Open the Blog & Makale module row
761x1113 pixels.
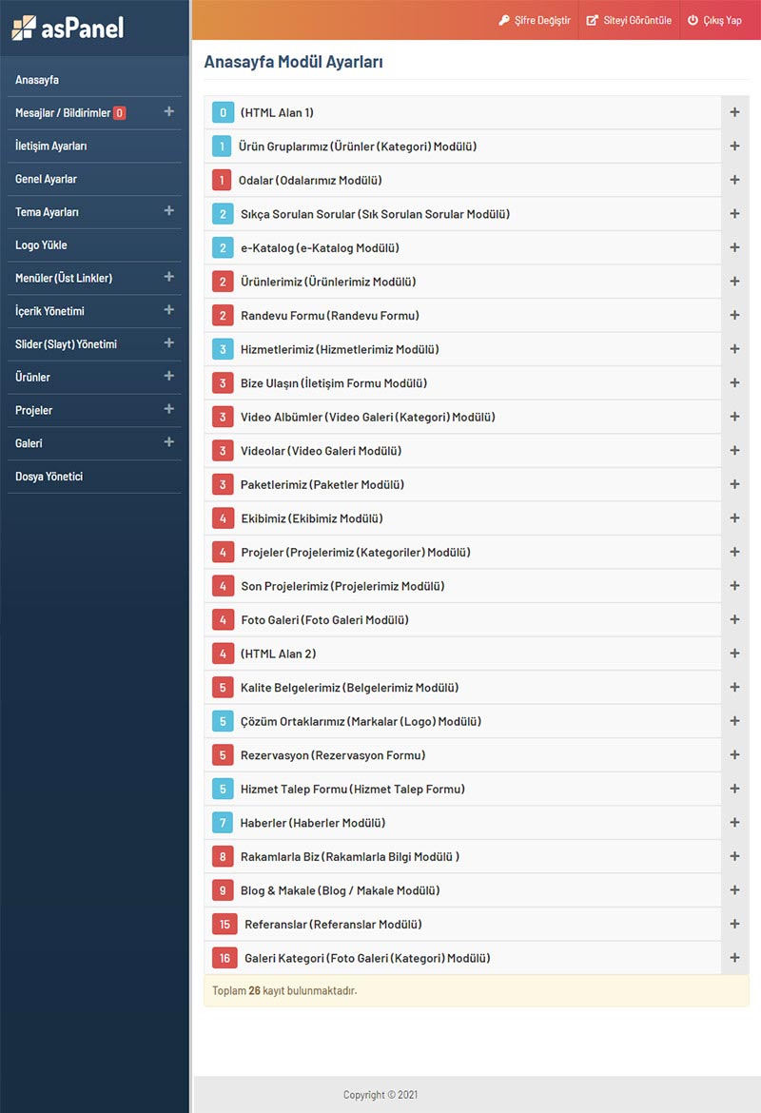point(340,890)
